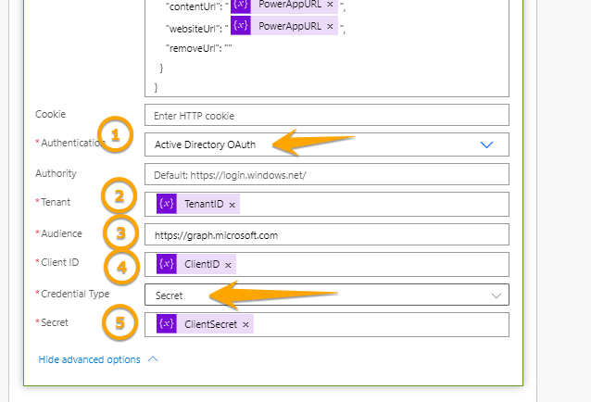591x402 pixels.
Task: Remove the ClientSecret token
Action: coord(245,325)
